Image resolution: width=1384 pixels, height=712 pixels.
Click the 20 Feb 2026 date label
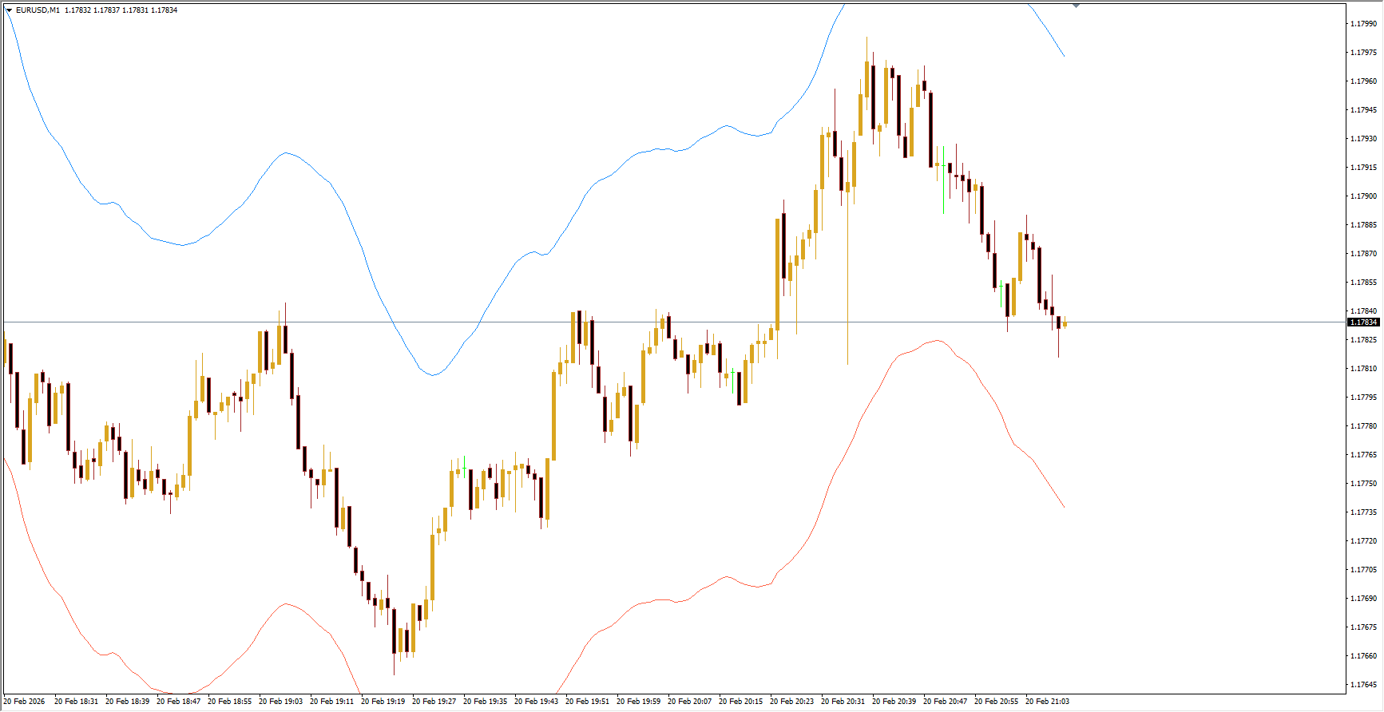24,702
